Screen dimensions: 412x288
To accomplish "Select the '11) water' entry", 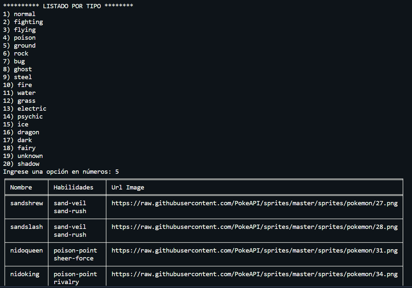I will [x=19, y=93].
